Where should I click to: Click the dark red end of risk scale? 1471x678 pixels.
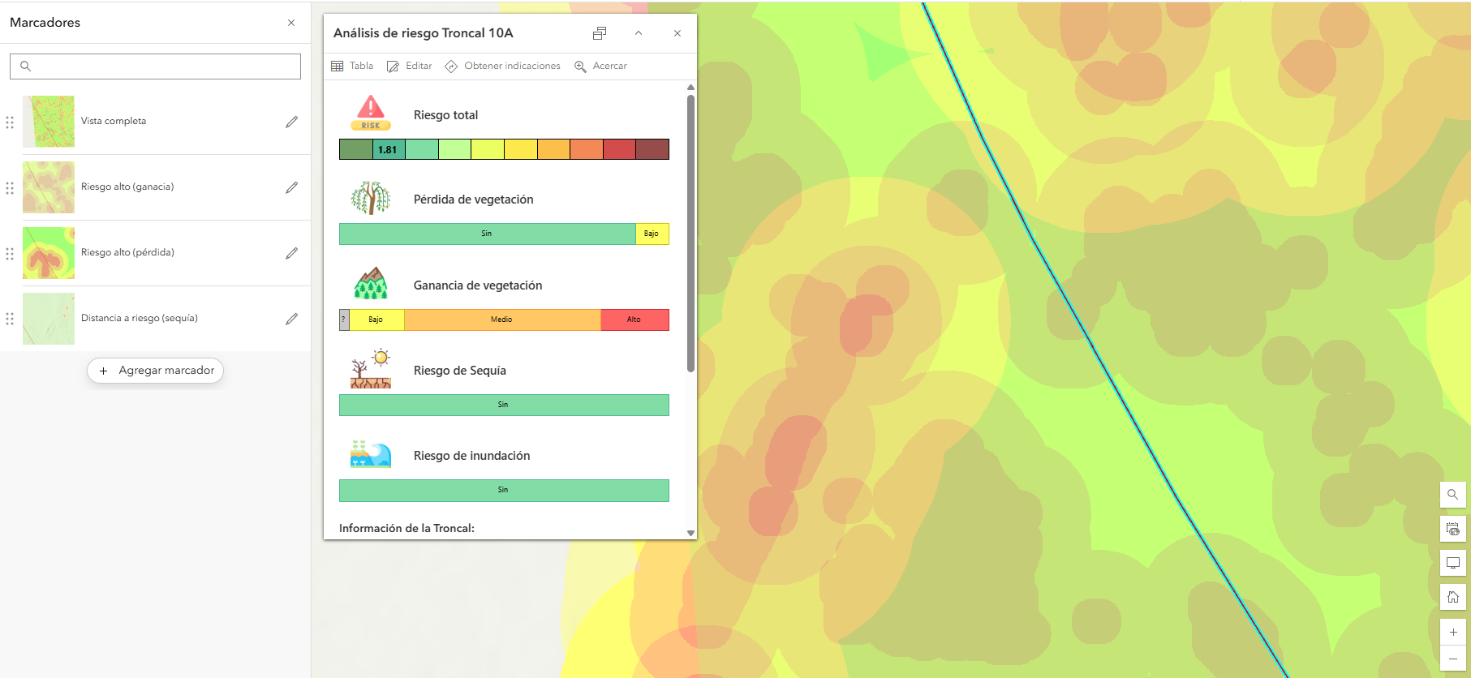pyautogui.click(x=652, y=149)
